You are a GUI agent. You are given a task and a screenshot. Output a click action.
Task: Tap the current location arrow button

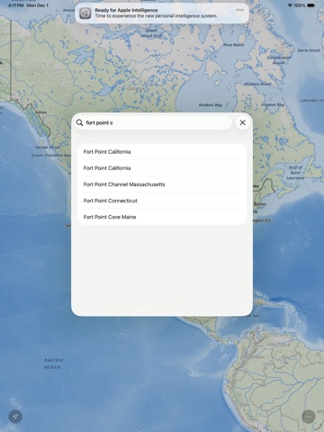click(15, 417)
